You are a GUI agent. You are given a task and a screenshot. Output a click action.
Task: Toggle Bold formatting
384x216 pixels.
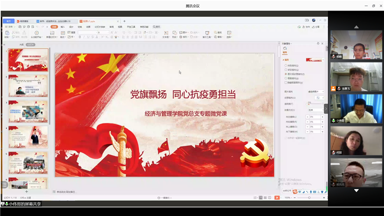point(80,37)
